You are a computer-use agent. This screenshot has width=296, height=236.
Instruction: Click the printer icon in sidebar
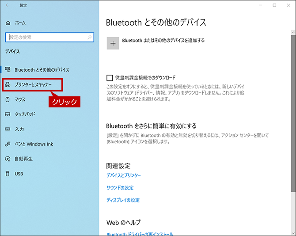(x=8, y=84)
